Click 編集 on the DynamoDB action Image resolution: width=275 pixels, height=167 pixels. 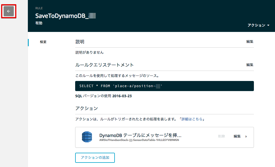click(237, 136)
